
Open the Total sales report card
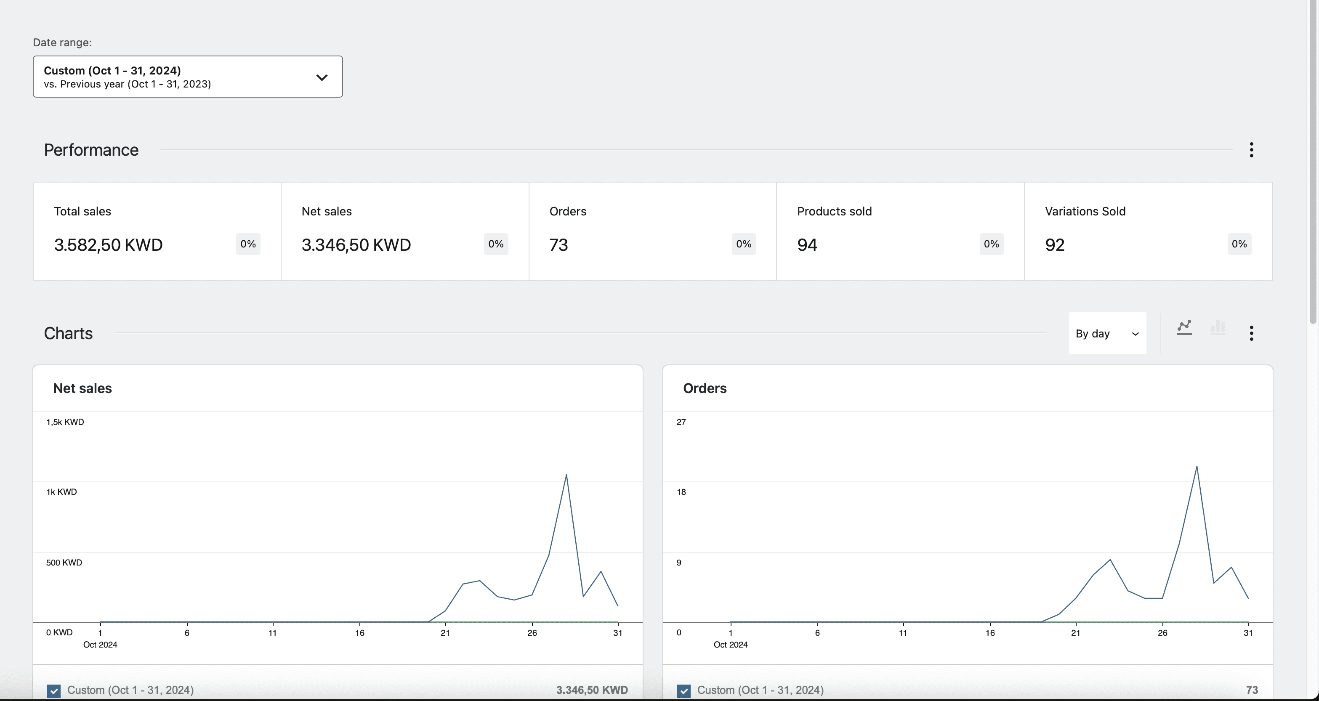[157, 231]
